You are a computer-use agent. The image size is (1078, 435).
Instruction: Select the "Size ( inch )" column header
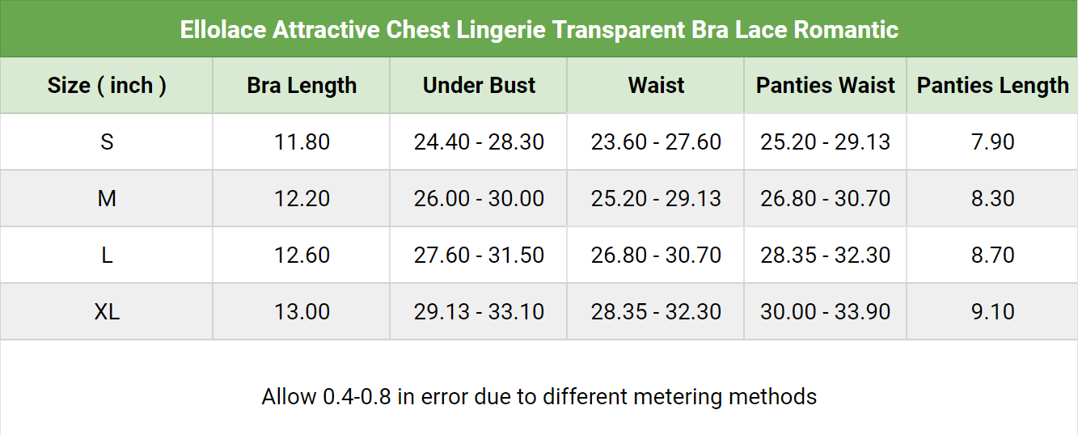tap(107, 86)
